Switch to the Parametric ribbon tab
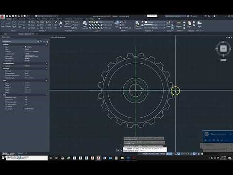 pos(31,19)
